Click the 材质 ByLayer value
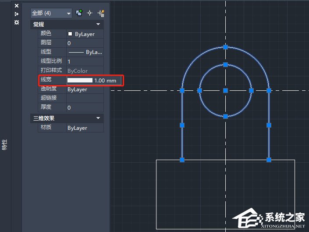309x232 pixels. [85, 128]
